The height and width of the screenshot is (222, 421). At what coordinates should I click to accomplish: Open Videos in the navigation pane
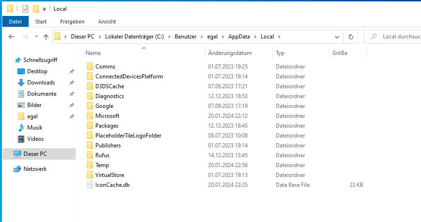pyautogui.click(x=35, y=139)
